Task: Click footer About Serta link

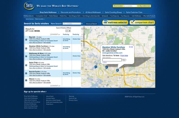Action: pos(50,96)
